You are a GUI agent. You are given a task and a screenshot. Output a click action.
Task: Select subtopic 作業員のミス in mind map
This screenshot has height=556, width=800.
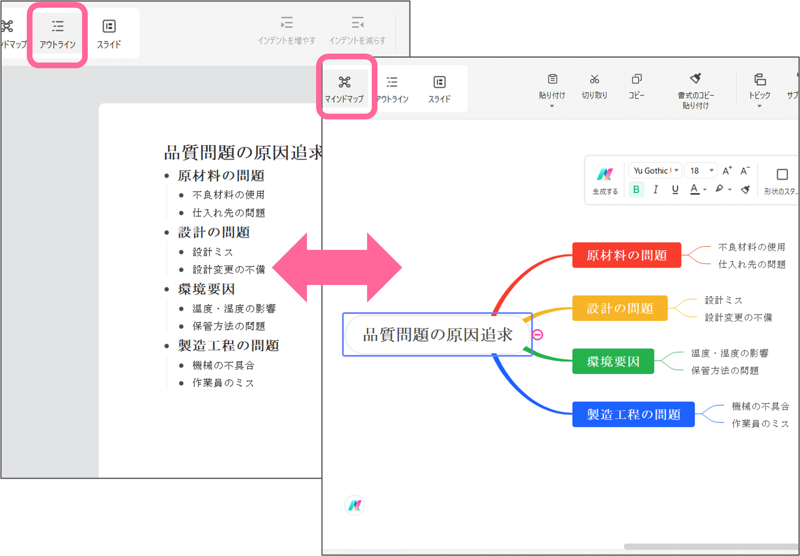point(760,424)
